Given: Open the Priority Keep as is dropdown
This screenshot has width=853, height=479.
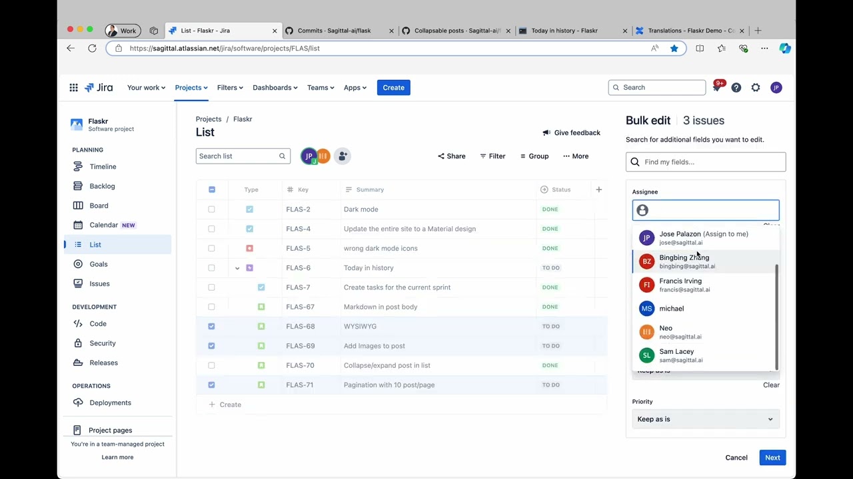Looking at the screenshot, I should (x=705, y=419).
